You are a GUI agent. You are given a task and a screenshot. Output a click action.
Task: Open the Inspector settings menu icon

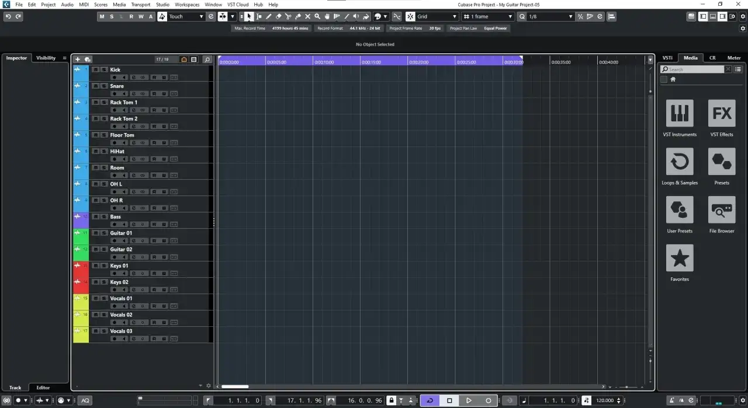[x=64, y=58]
